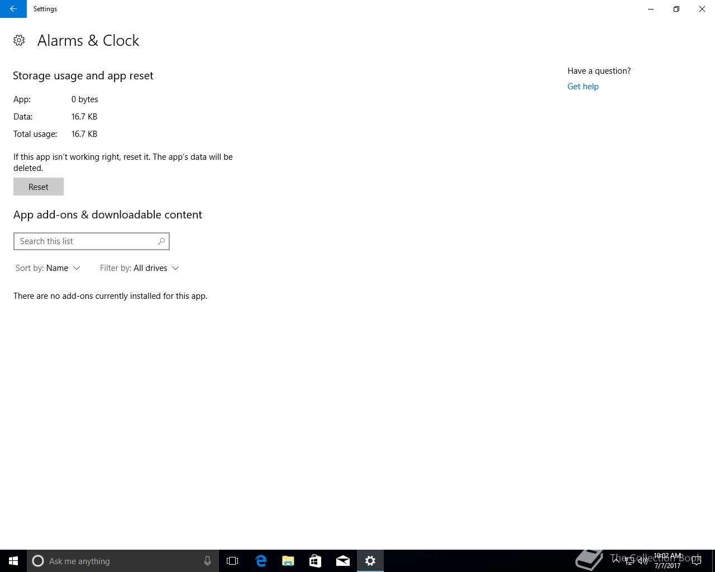Screen dimensions: 715x572
Task: Open Task View from the taskbar
Action: 232,561
